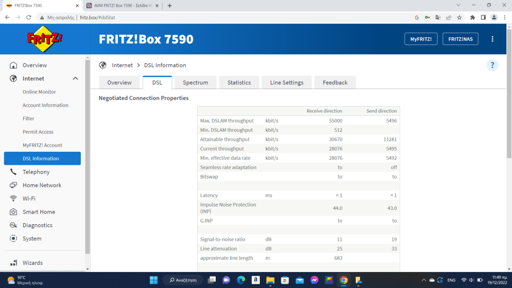This screenshot has height=288, width=512.
Task: Open the Line Settings tab
Action: pos(287,82)
